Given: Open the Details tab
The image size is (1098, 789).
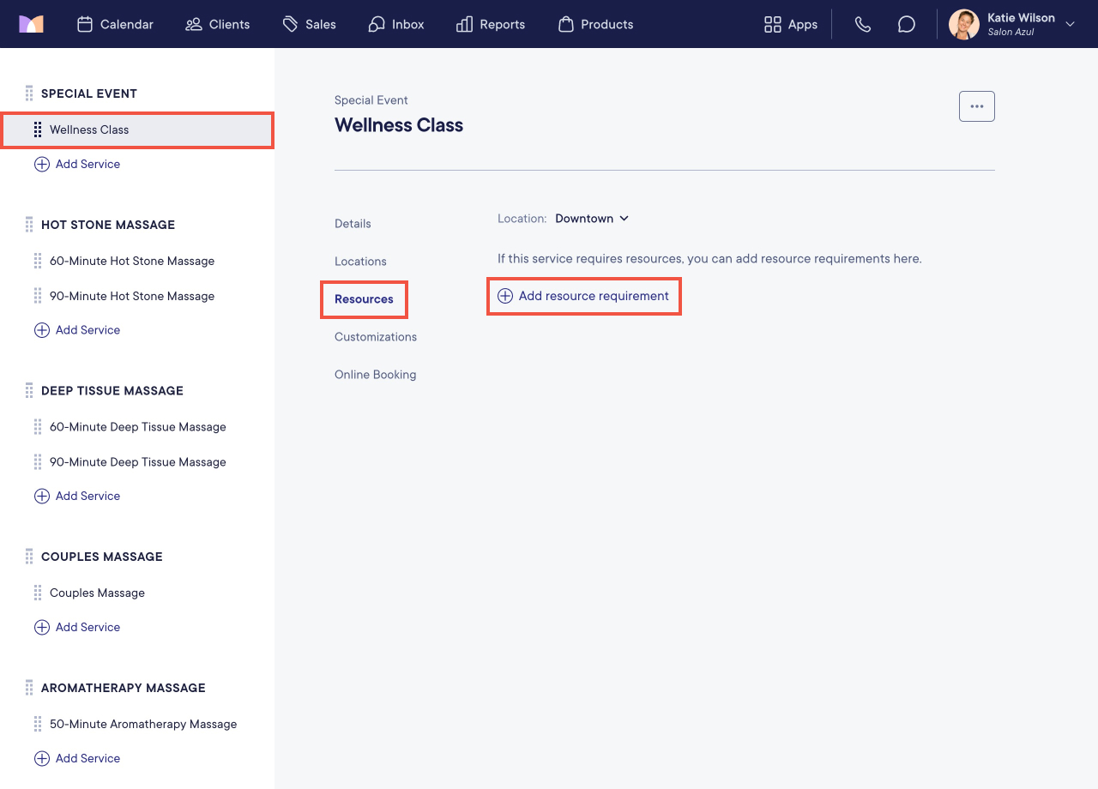Looking at the screenshot, I should point(353,224).
